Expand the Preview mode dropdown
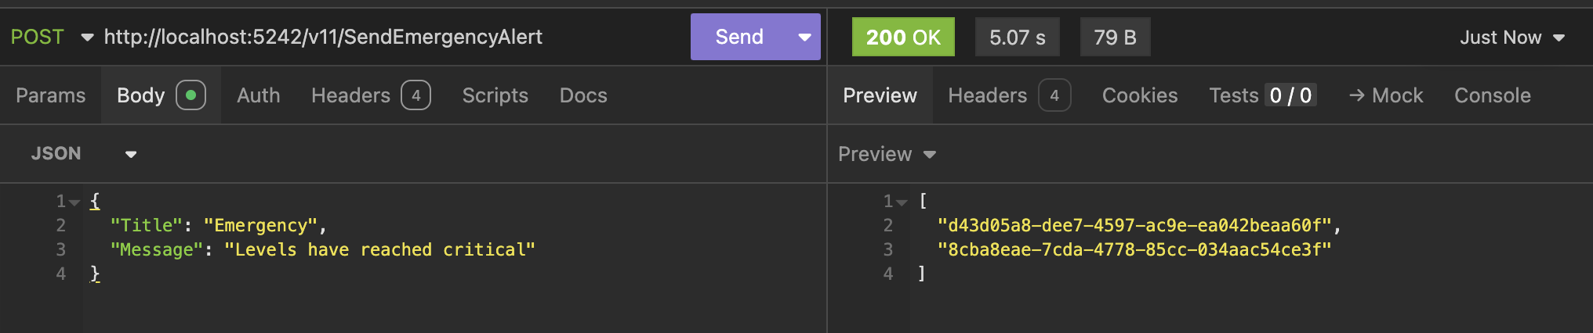This screenshot has width=1593, height=333. tap(887, 154)
